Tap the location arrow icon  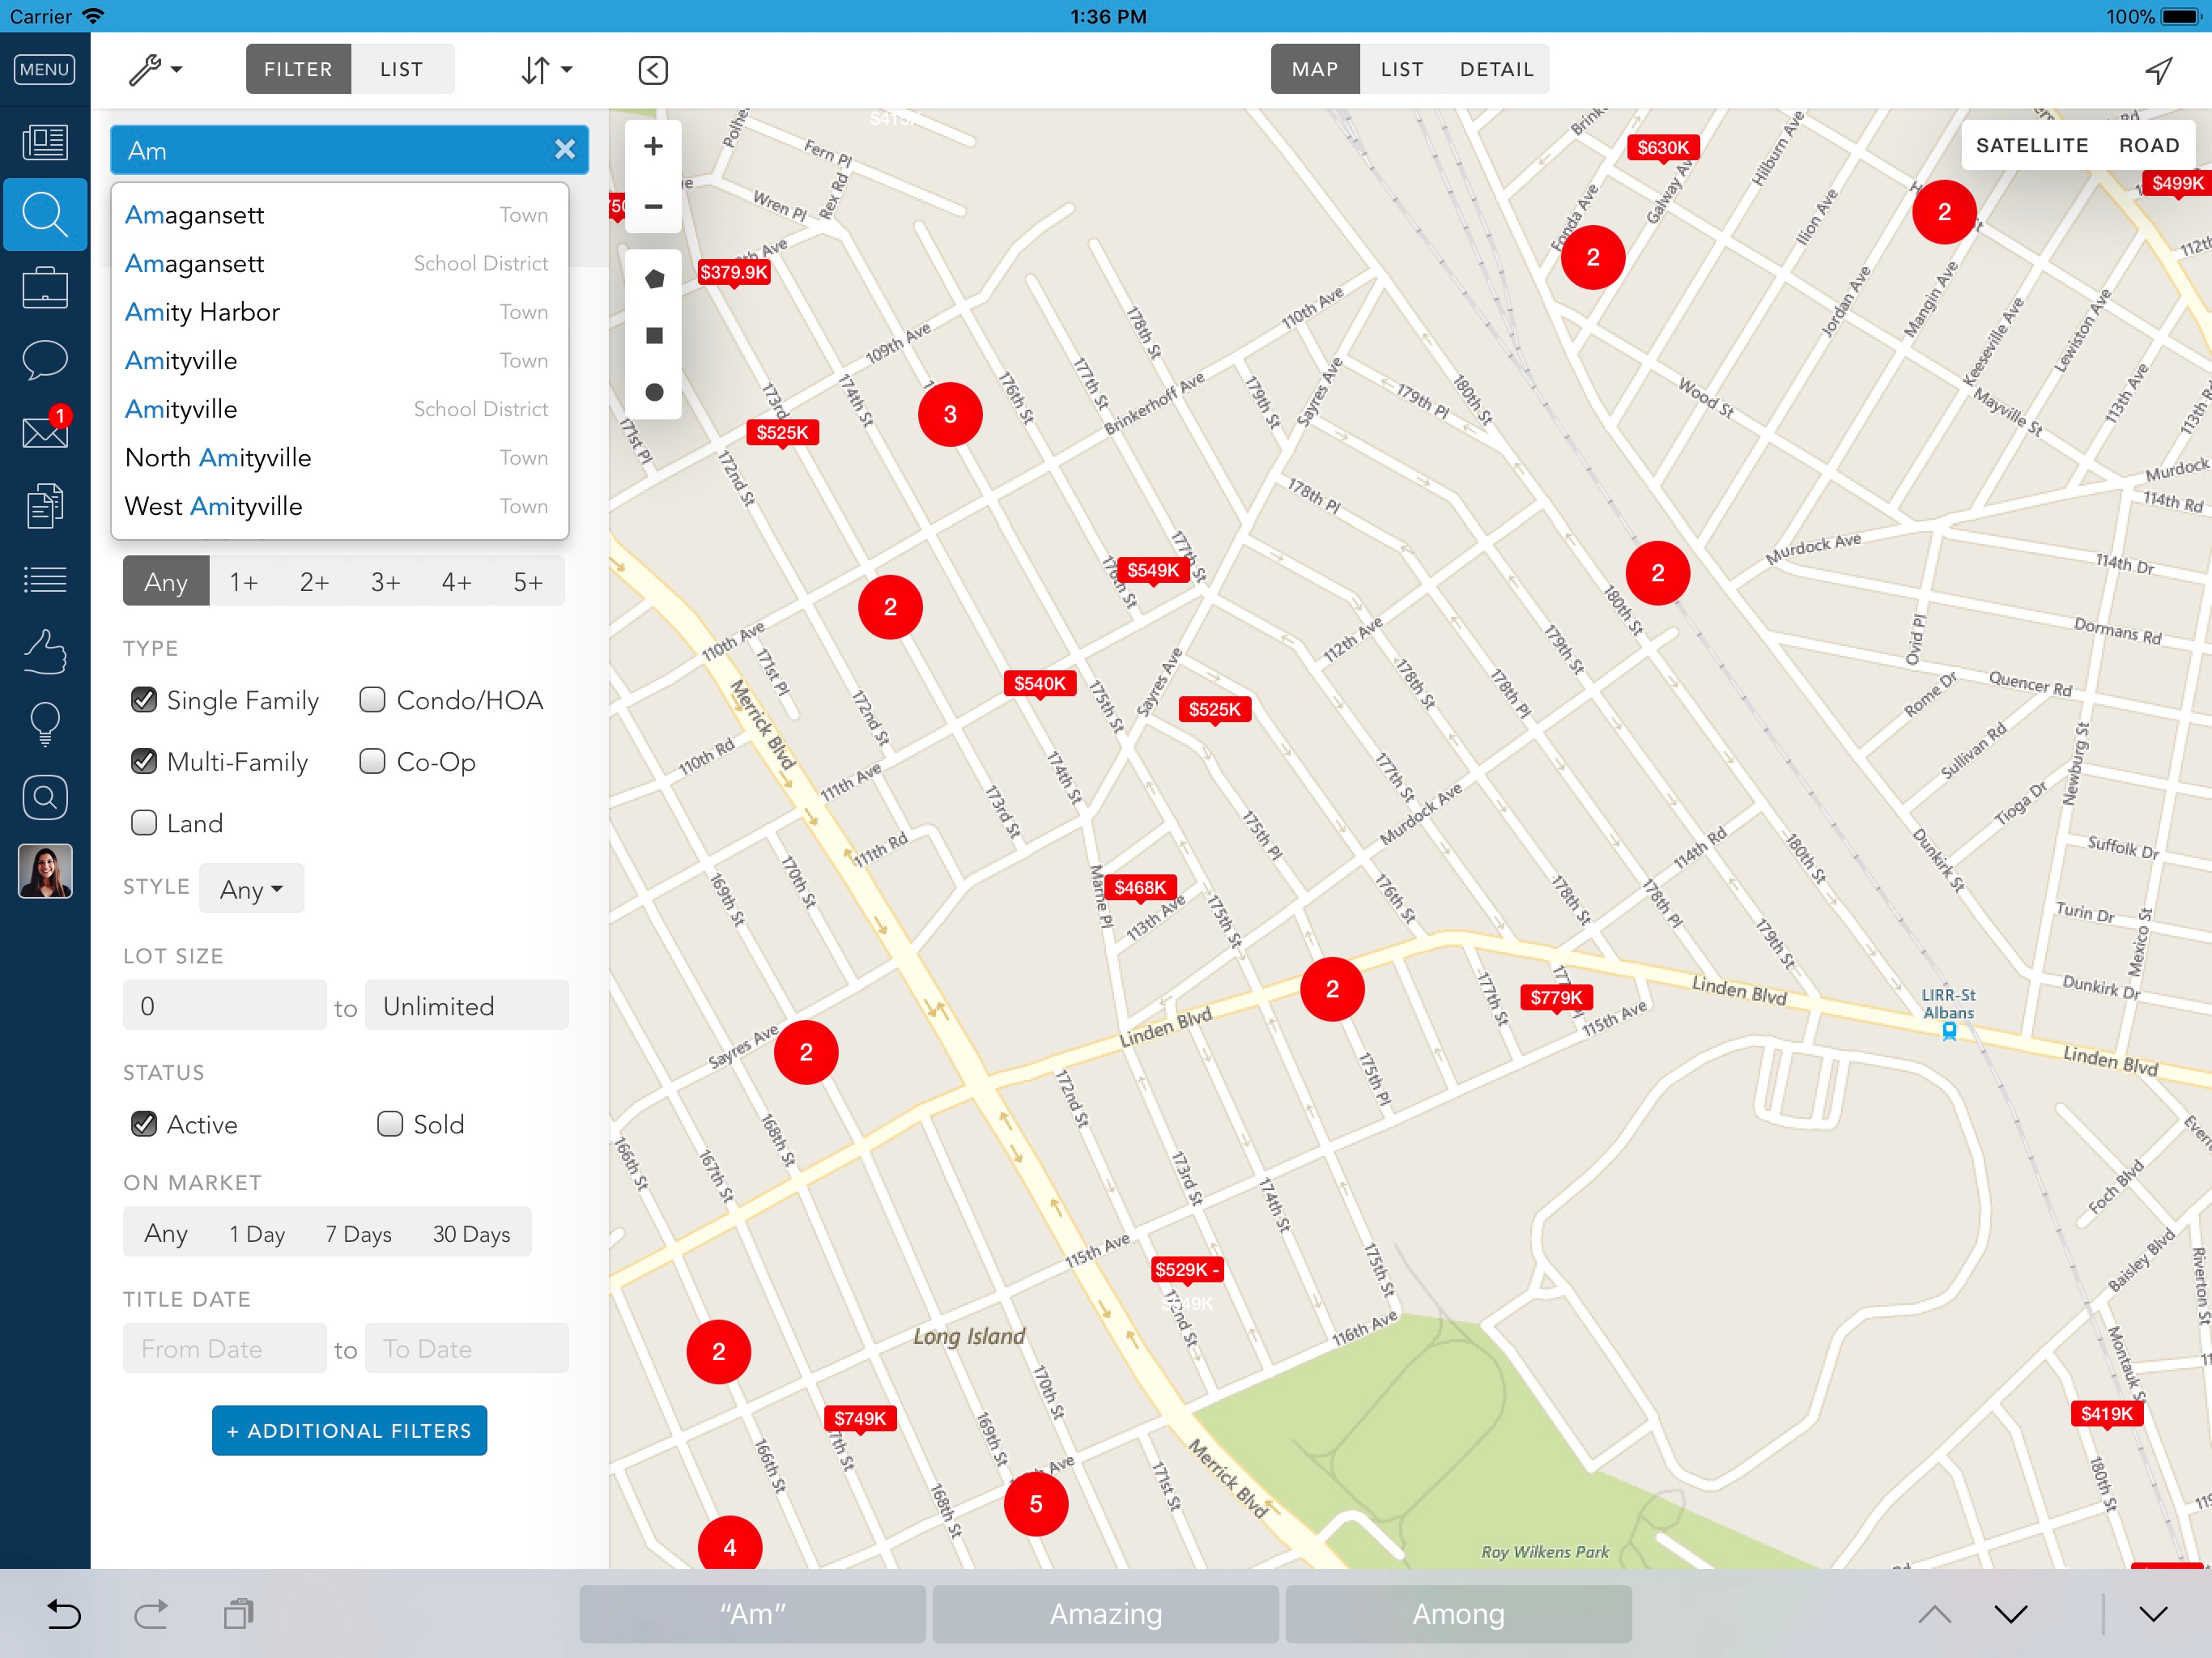[x=2158, y=70]
